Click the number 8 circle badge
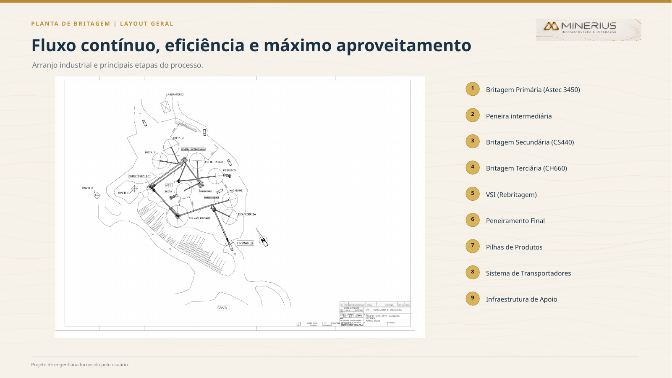The height and width of the screenshot is (378, 672). (473, 272)
